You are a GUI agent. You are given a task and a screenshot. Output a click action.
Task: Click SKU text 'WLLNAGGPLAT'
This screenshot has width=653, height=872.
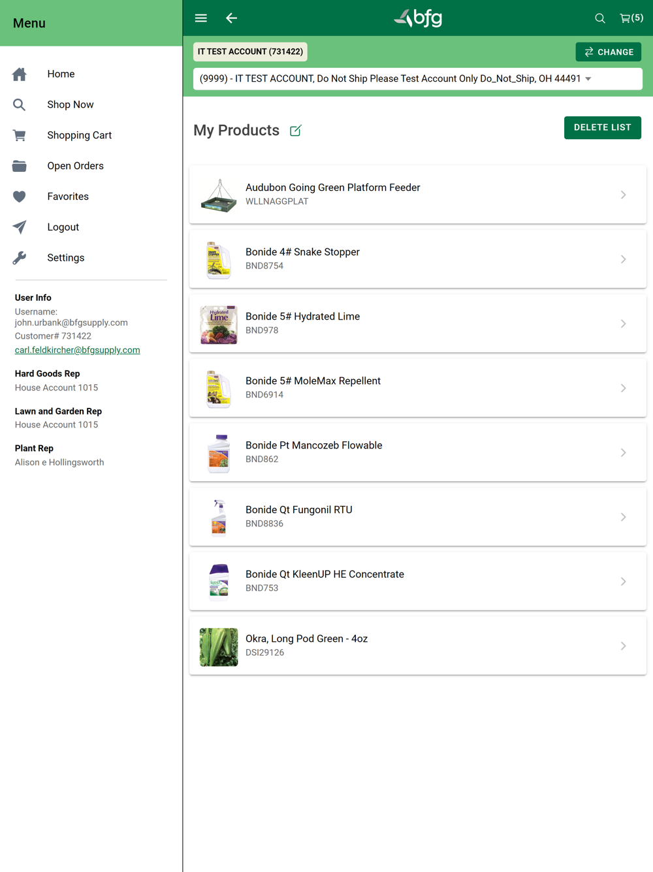[x=277, y=201]
